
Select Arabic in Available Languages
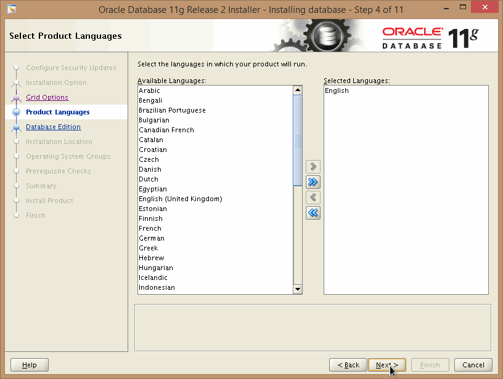[150, 90]
